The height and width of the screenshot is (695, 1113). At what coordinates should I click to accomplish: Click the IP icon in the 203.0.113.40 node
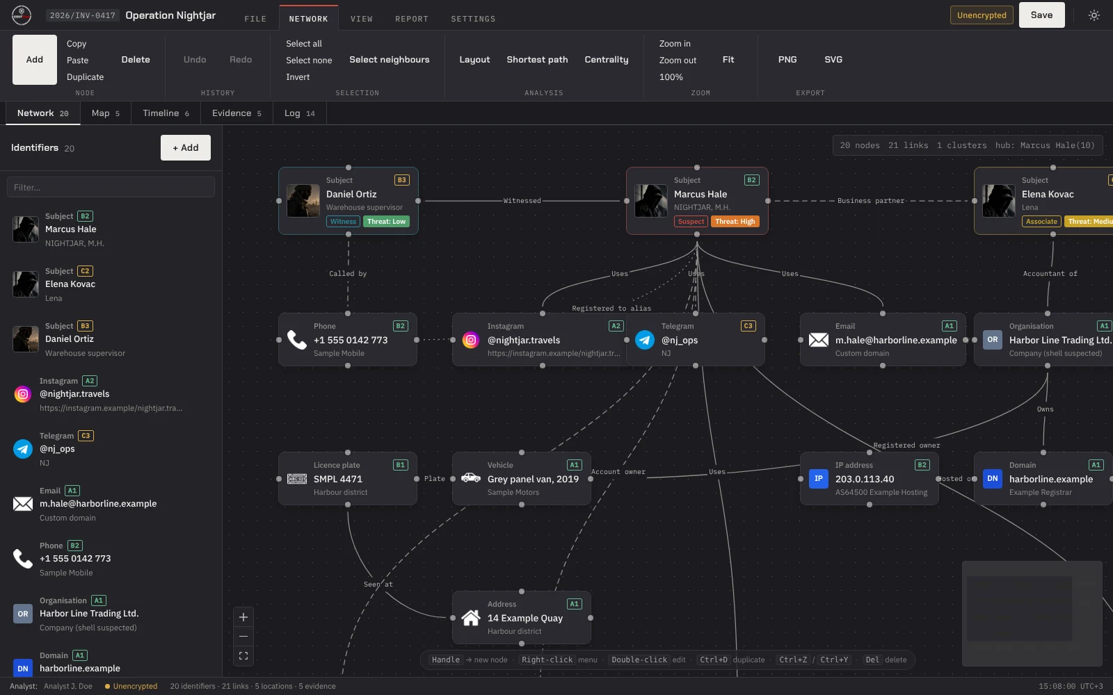[819, 479]
